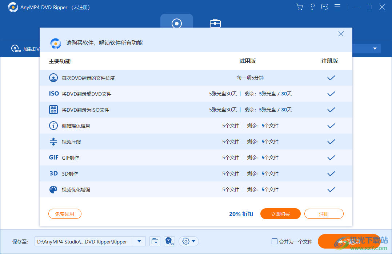Screen dimensions: 392x254
Task: Click checkmark in 每次DVD翻录的文件长度 row
Action: [x=331, y=78]
